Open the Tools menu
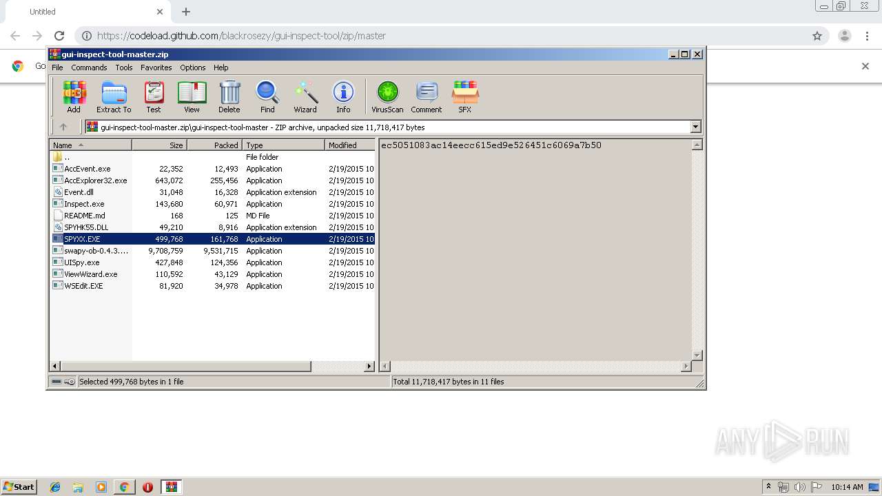Image resolution: width=882 pixels, height=496 pixels. [x=124, y=68]
